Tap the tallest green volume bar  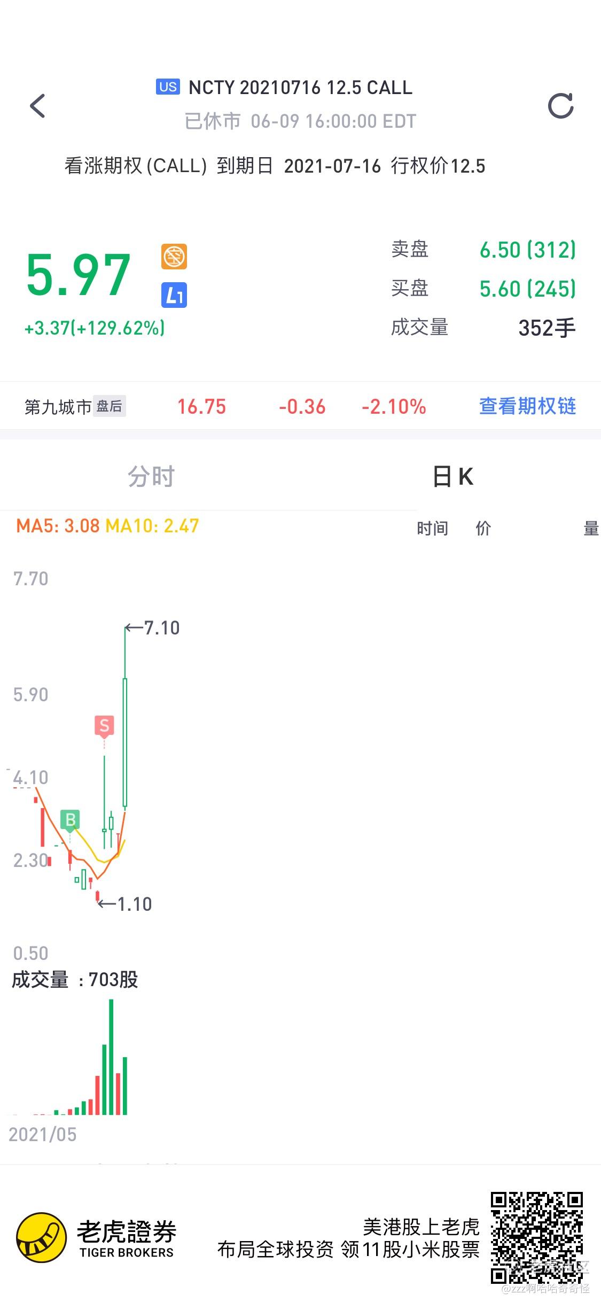coord(111,1058)
